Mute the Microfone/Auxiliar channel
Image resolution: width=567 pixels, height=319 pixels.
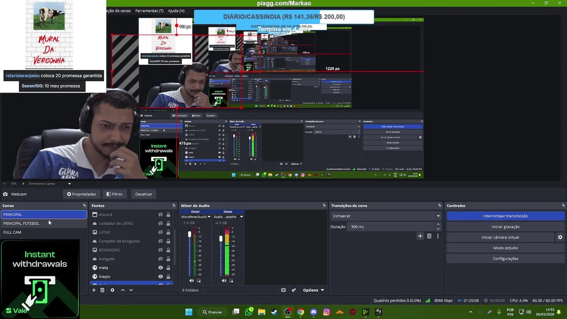pyautogui.click(x=191, y=280)
